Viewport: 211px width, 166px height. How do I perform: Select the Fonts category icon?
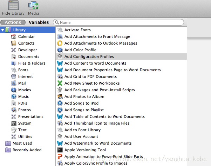[14, 70]
